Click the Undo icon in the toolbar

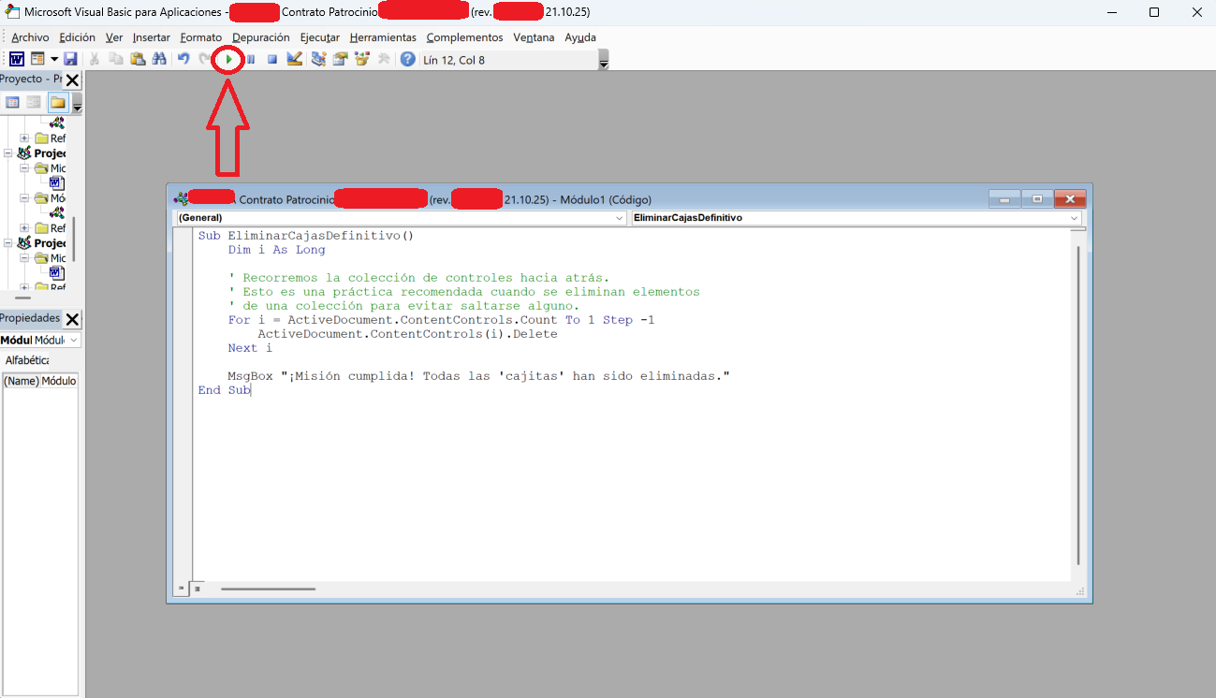tap(183, 58)
